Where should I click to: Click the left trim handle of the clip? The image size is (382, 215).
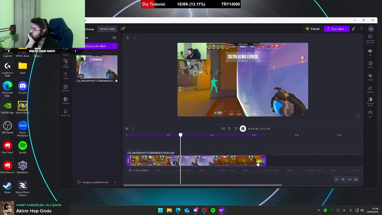click(128, 161)
